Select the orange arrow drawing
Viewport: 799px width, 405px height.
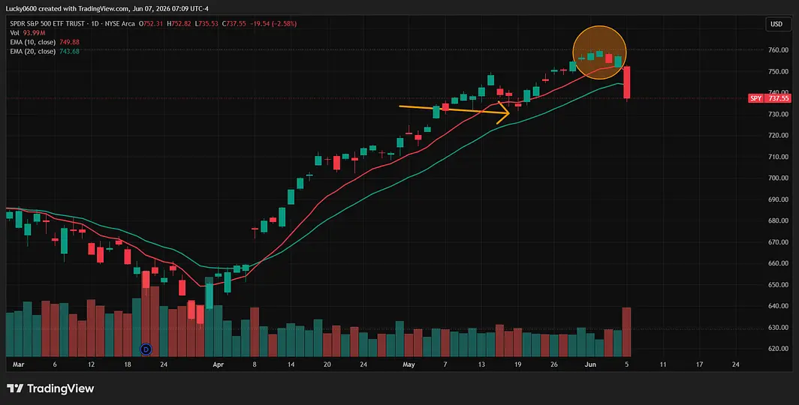[x=454, y=112]
